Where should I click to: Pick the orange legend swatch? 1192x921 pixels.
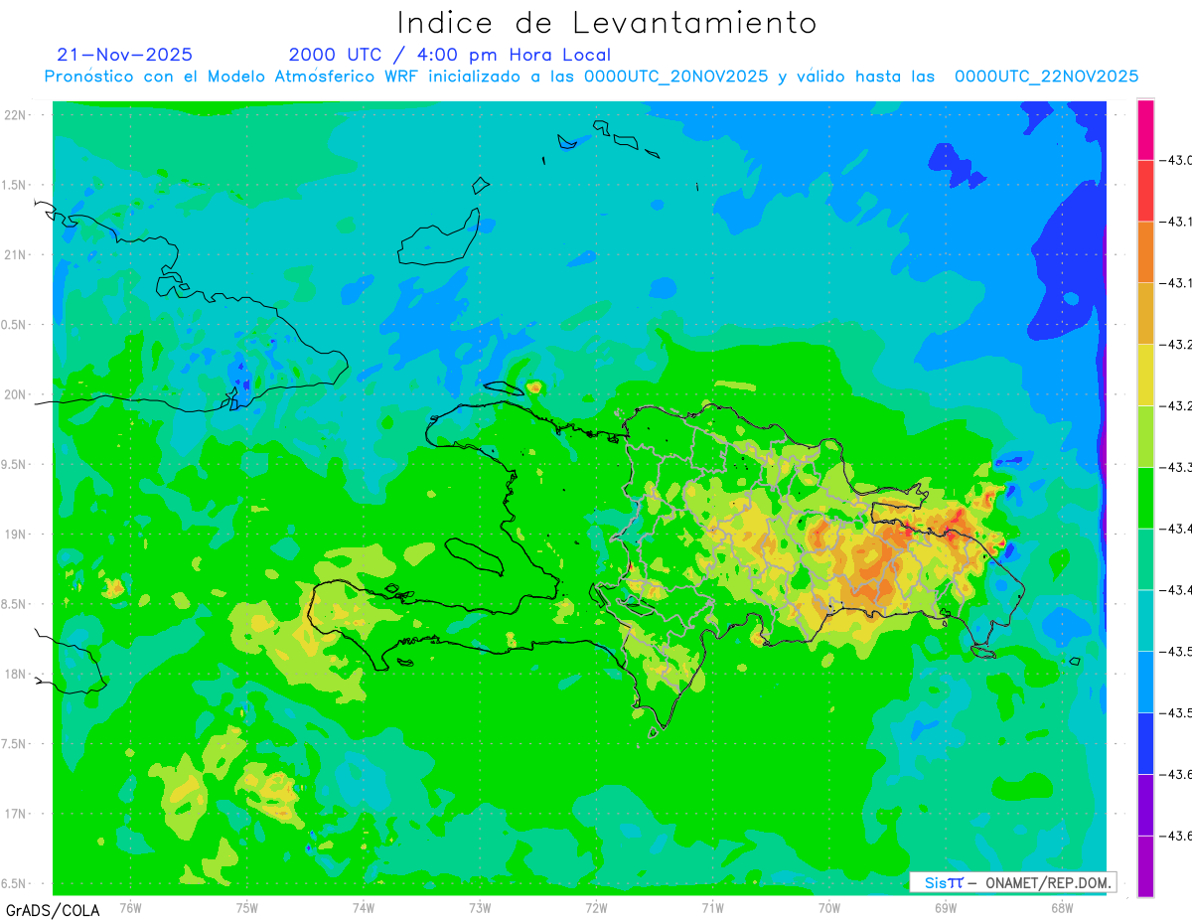[x=1145, y=252]
